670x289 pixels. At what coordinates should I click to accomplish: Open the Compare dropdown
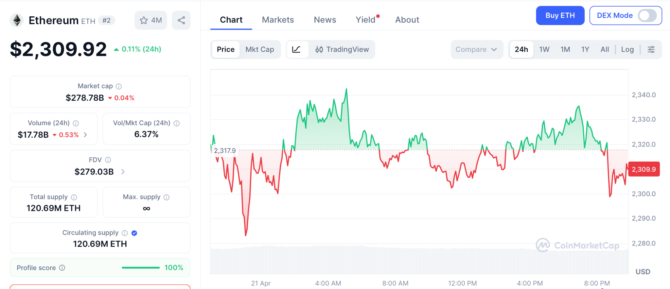coord(476,49)
